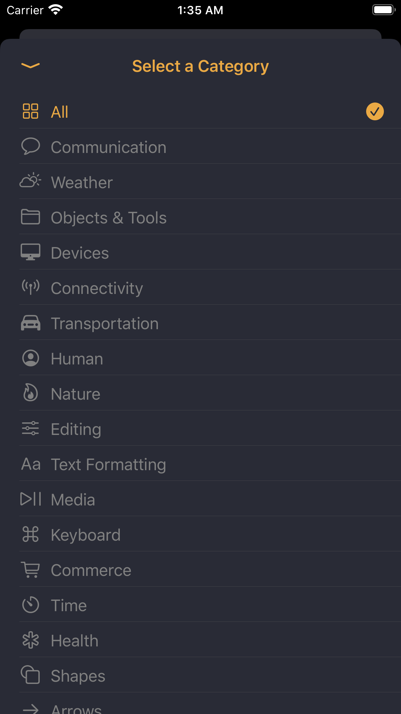Uncheck the All category selection
This screenshot has width=401, height=714.
(200, 111)
